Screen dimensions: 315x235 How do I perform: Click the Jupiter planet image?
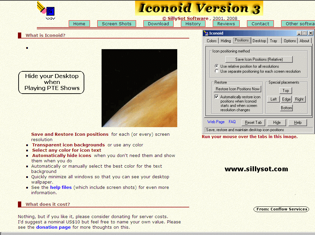point(139,88)
